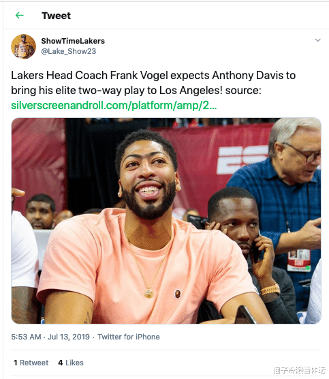Screen dimensions: 329x379
Task: Open the tweet options chevron menu
Action: pyautogui.click(x=317, y=40)
